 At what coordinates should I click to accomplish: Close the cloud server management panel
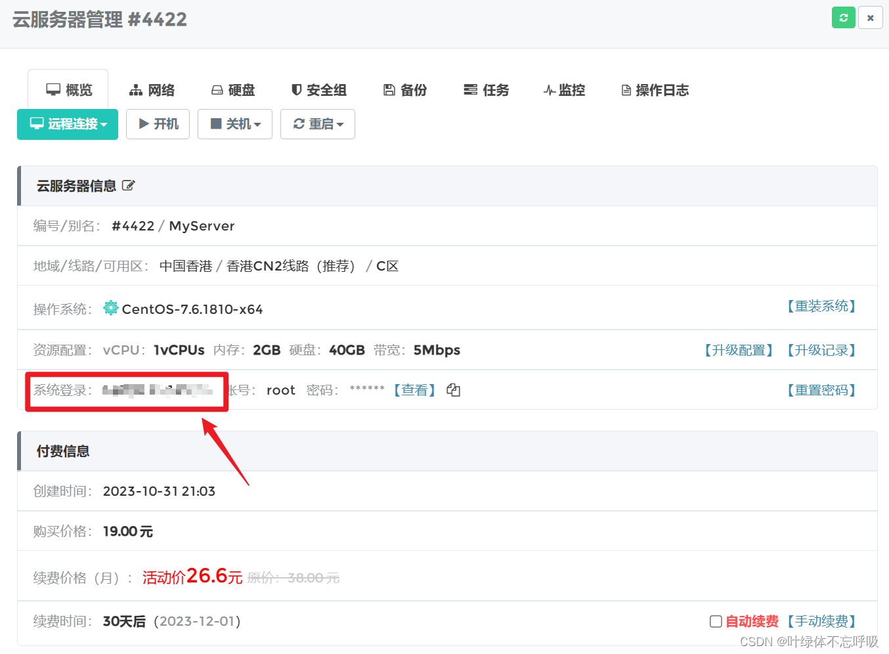coord(870,18)
